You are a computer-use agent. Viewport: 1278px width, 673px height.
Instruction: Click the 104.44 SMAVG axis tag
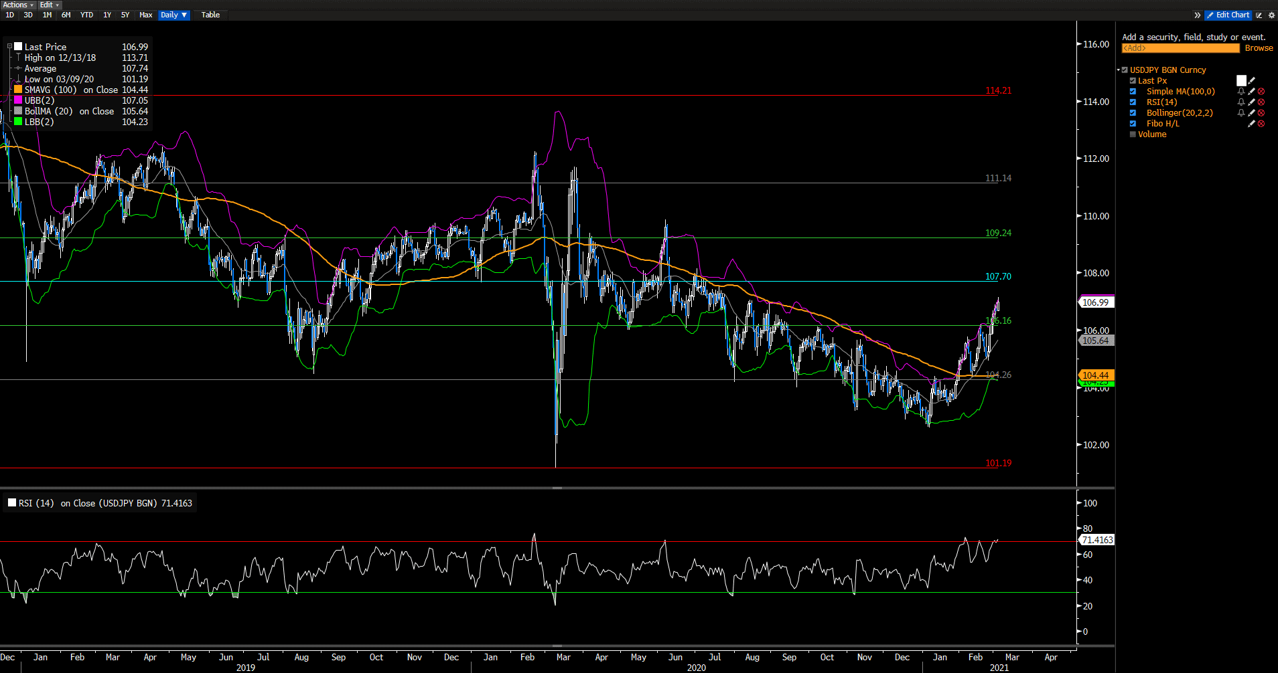coord(1096,375)
